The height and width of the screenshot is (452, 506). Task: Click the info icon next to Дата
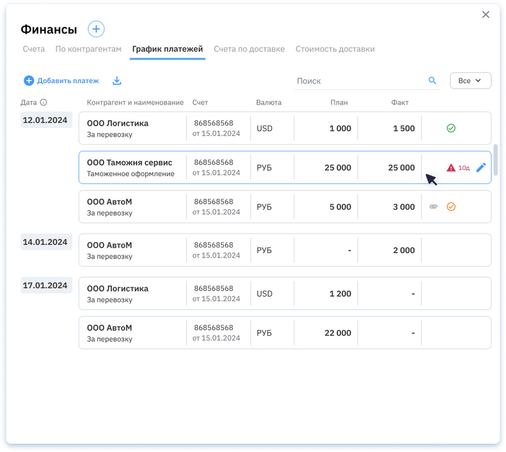point(44,103)
